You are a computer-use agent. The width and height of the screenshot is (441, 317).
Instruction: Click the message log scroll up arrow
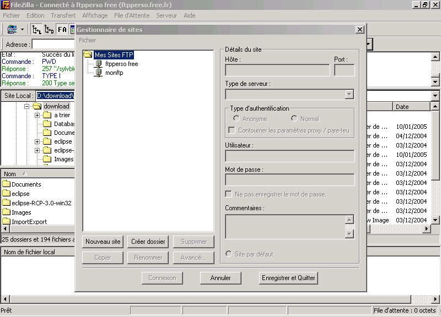pos(435,57)
